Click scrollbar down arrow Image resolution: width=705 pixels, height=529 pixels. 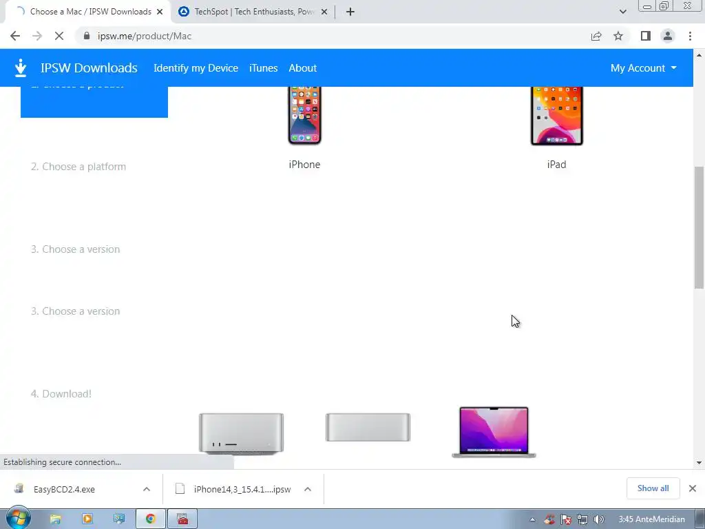[x=699, y=462]
